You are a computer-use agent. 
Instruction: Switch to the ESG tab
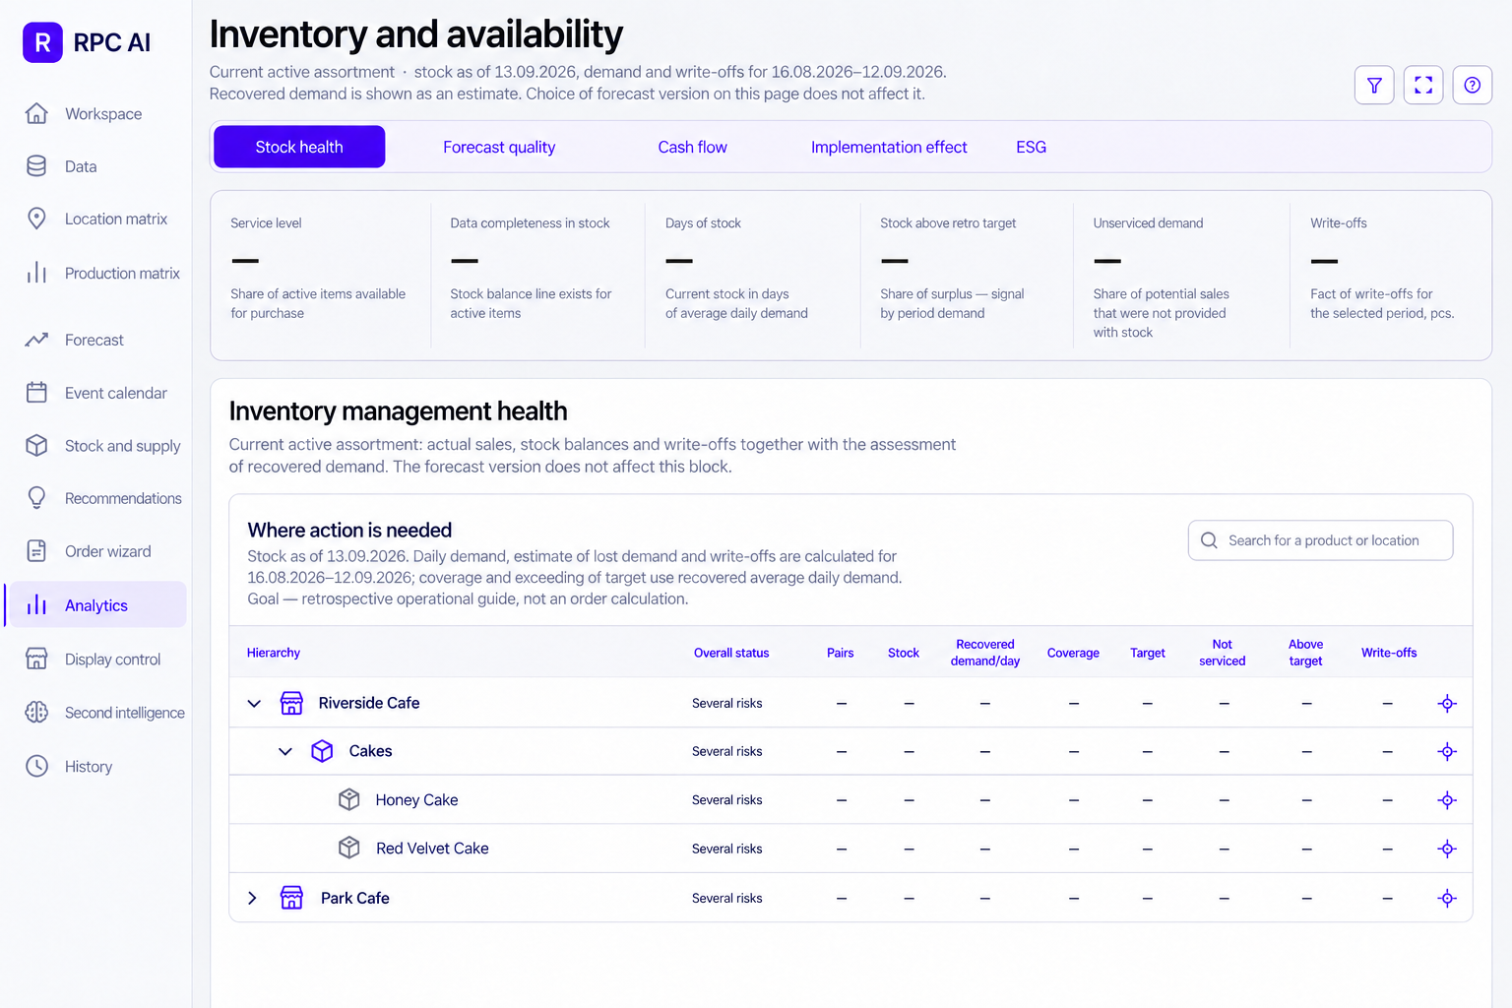pos(1031,147)
